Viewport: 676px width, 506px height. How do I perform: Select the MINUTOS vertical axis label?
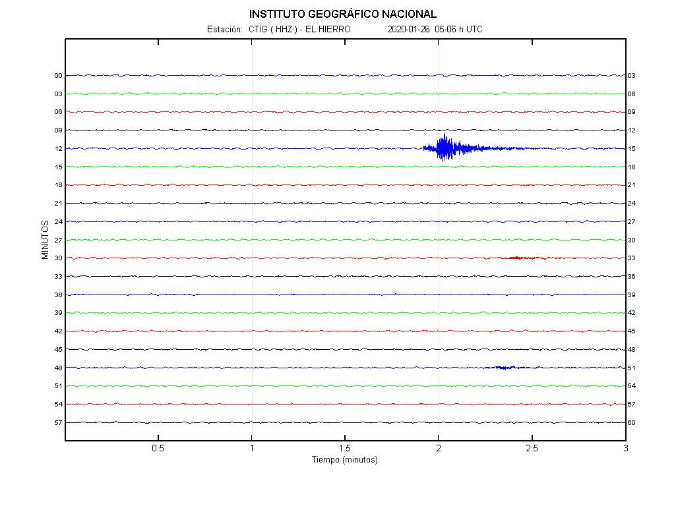(x=46, y=240)
